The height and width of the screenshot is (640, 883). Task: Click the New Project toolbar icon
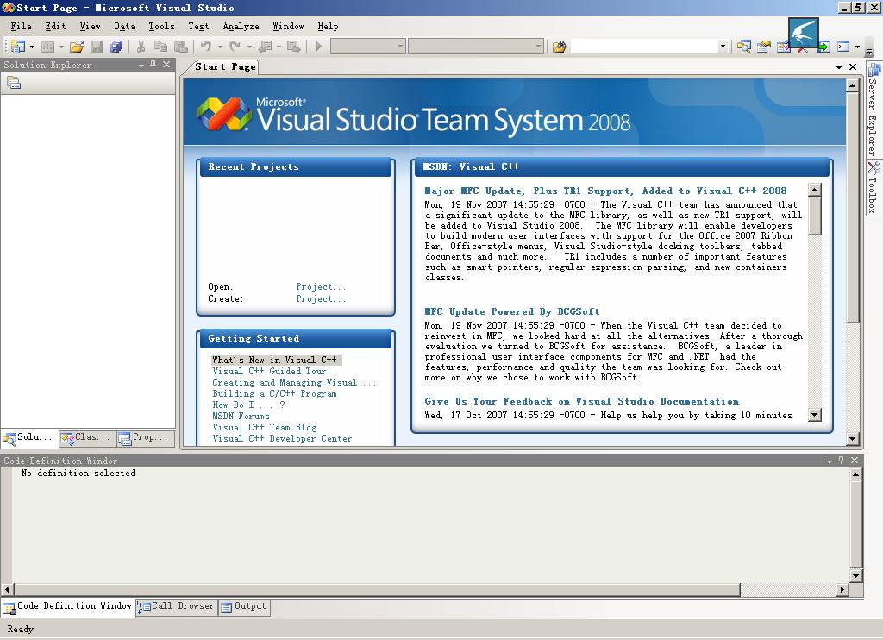pos(16,47)
